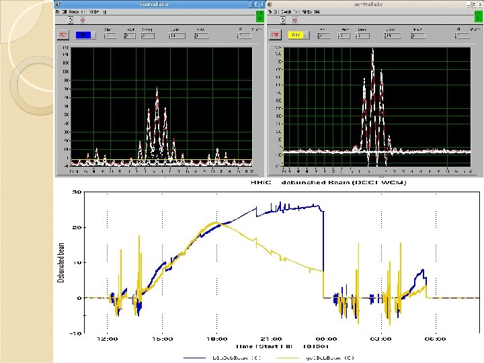Click second numeric field in left window
Screen dimensions: 484x363
(129, 36)
